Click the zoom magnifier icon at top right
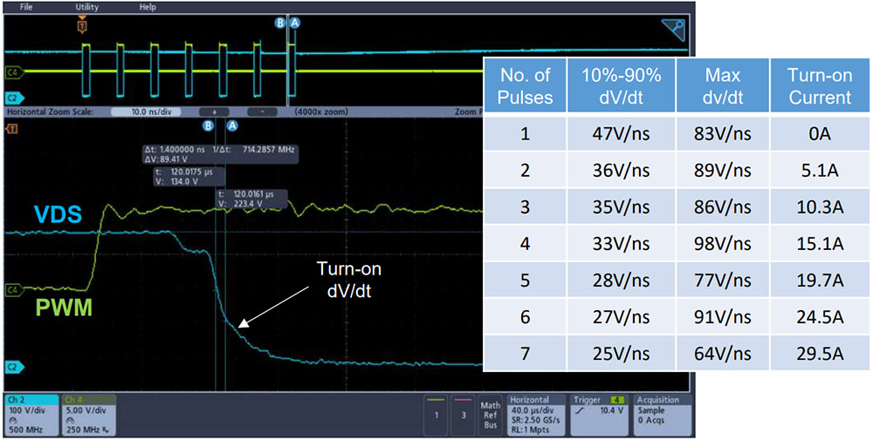 click(674, 32)
